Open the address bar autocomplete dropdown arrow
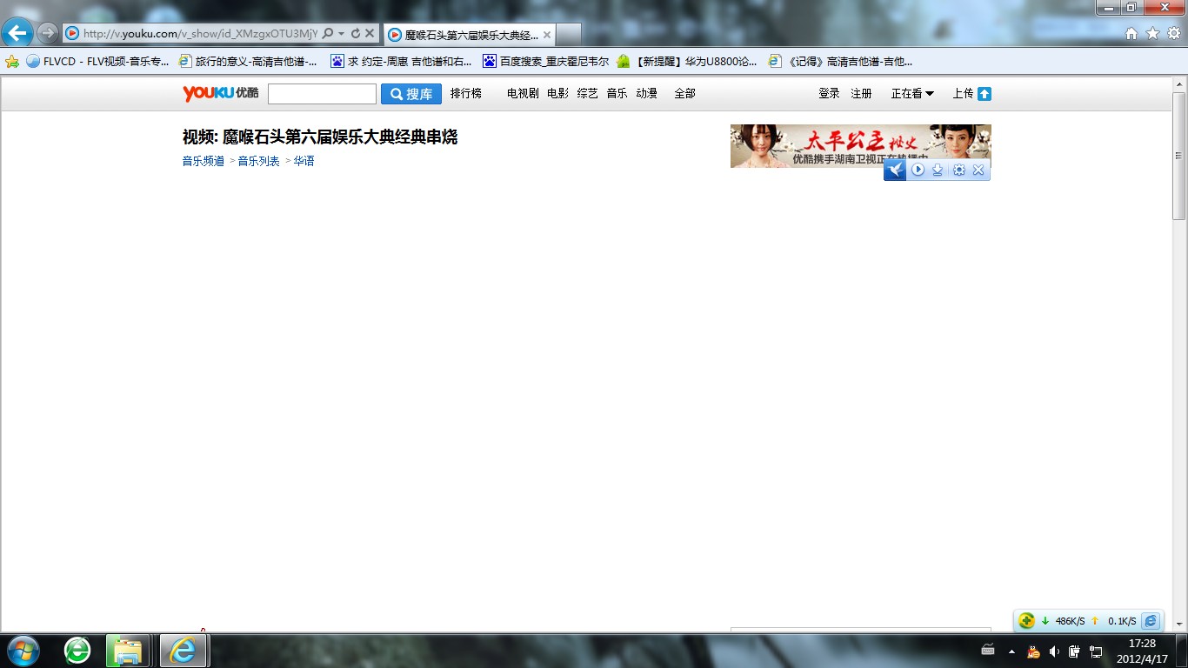The image size is (1188, 668). [x=342, y=33]
